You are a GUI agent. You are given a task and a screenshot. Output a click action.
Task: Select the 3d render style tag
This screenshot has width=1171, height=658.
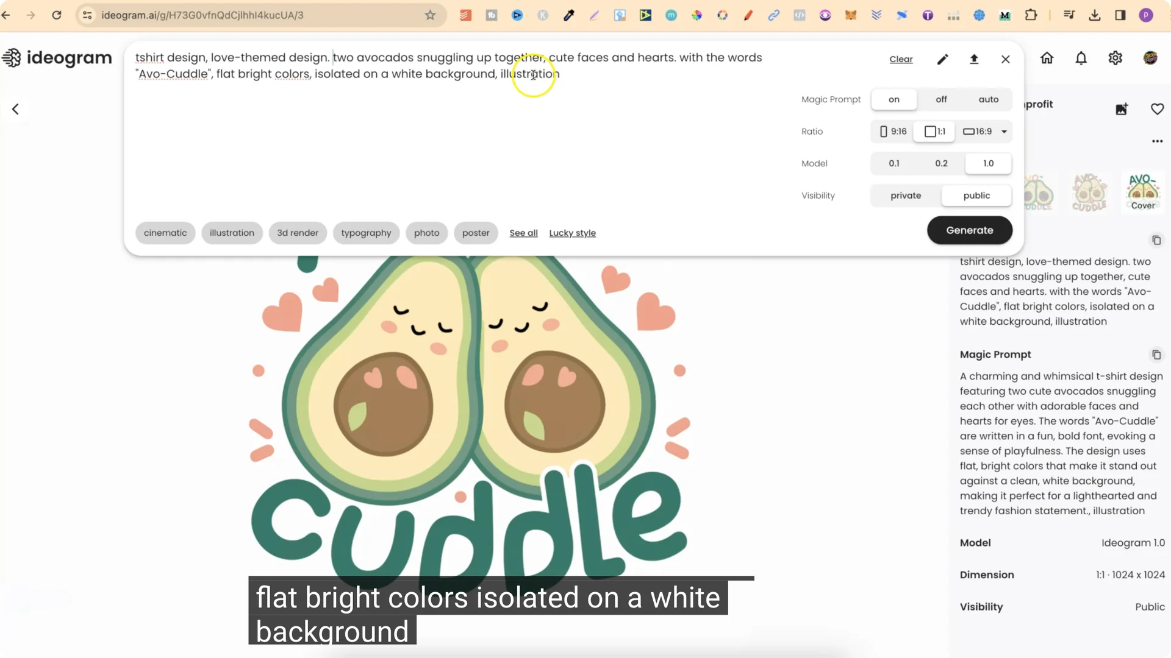coord(298,233)
